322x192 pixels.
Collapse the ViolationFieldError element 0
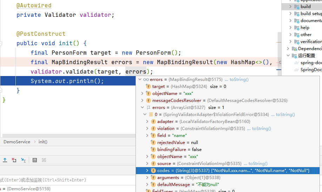tap(145, 114)
